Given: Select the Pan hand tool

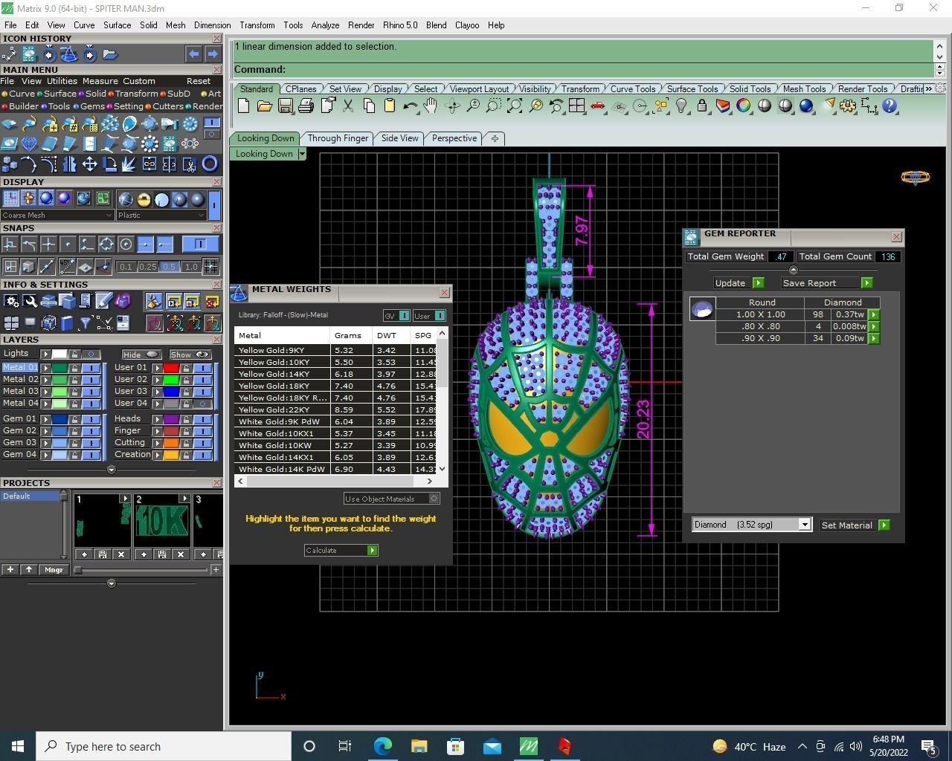Looking at the screenshot, I should 431,106.
